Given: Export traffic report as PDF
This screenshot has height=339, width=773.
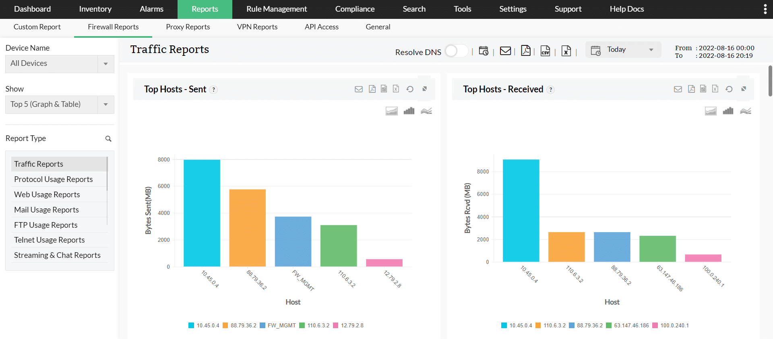Looking at the screenshot, I should tap(525, 51).
